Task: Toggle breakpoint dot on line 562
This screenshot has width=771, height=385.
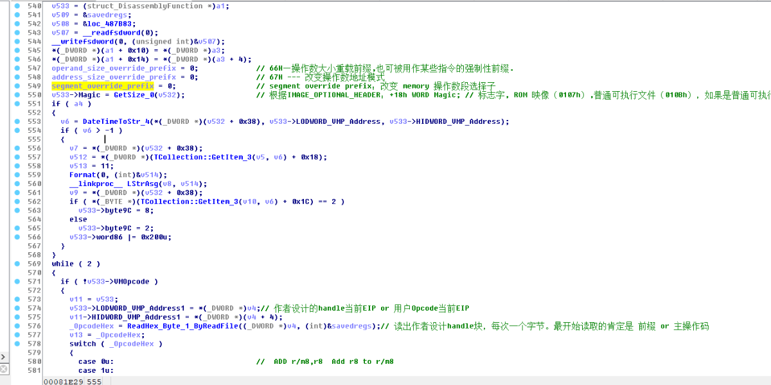Action: (x=17, y=201)
